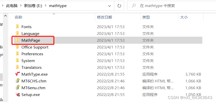Select the file name System

[x=28, y=61]
